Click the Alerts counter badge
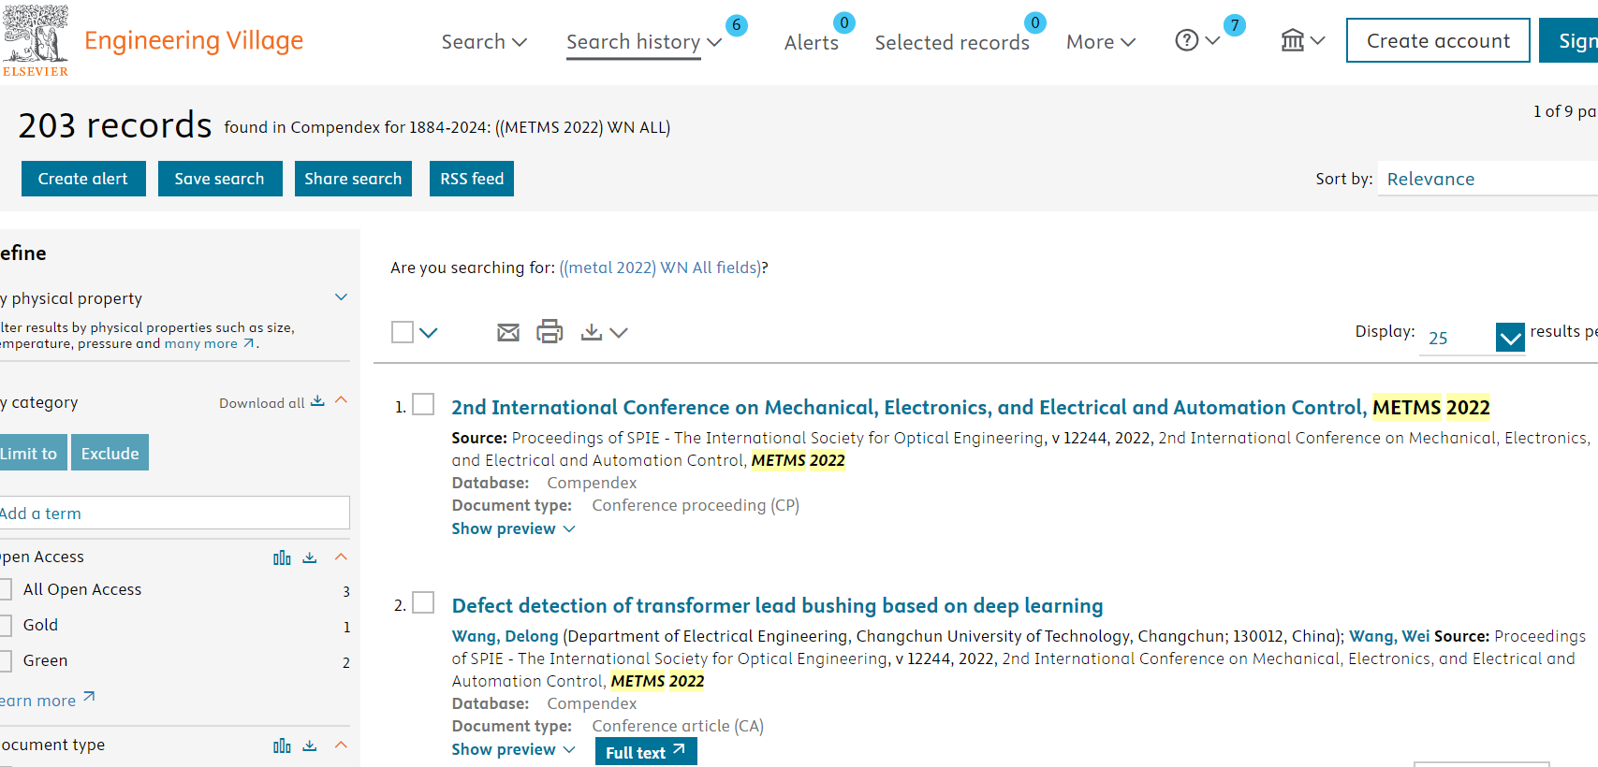This screenshot has width=1598, height=767. (x=844, y=22)
